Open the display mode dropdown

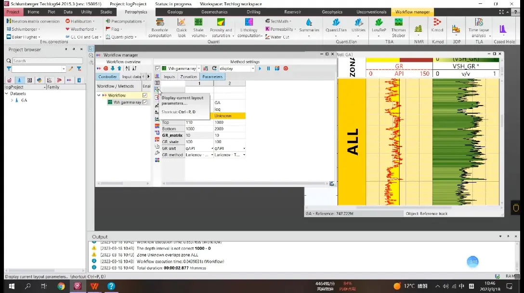pos(253,68)
